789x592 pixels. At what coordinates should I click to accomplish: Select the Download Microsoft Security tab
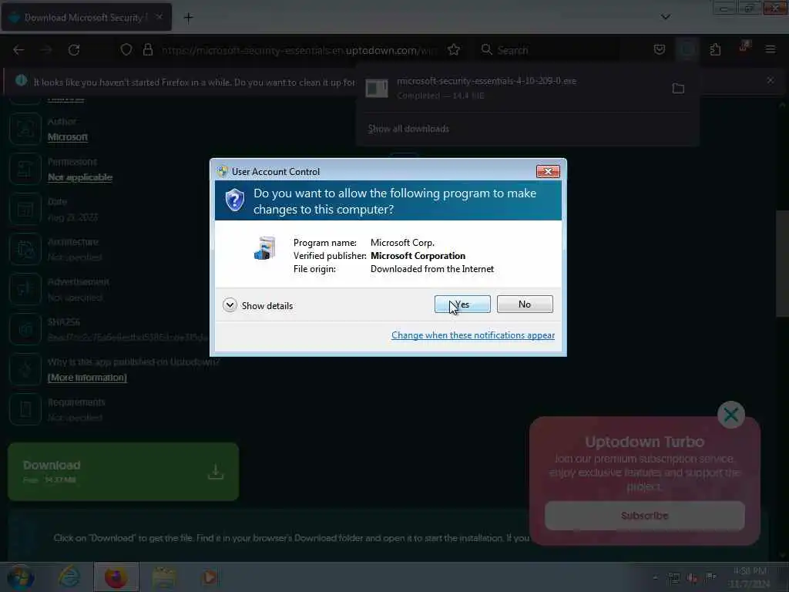click(86, 18)
